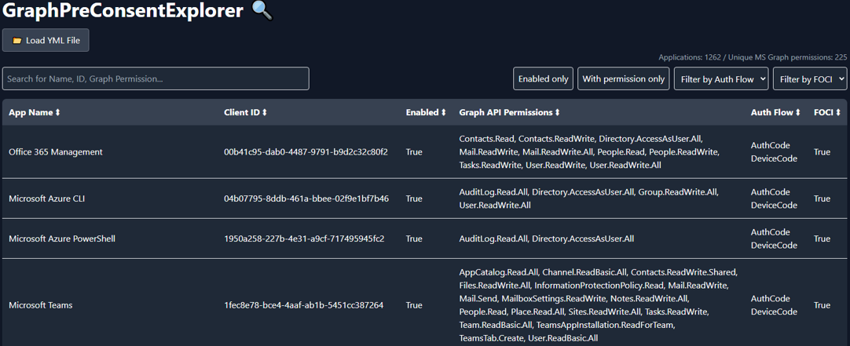The height and width of the screenshot is (346, 850).
Task: Click the Microsoft Azure CLI permissions list
Action: [588, 198]
